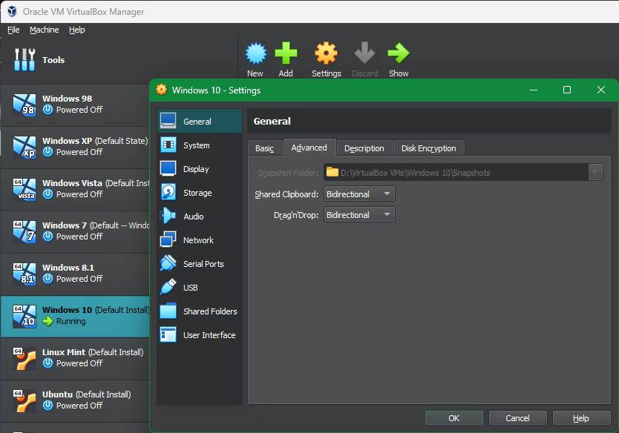Open the Network settings category icon

tap(168, 239)
